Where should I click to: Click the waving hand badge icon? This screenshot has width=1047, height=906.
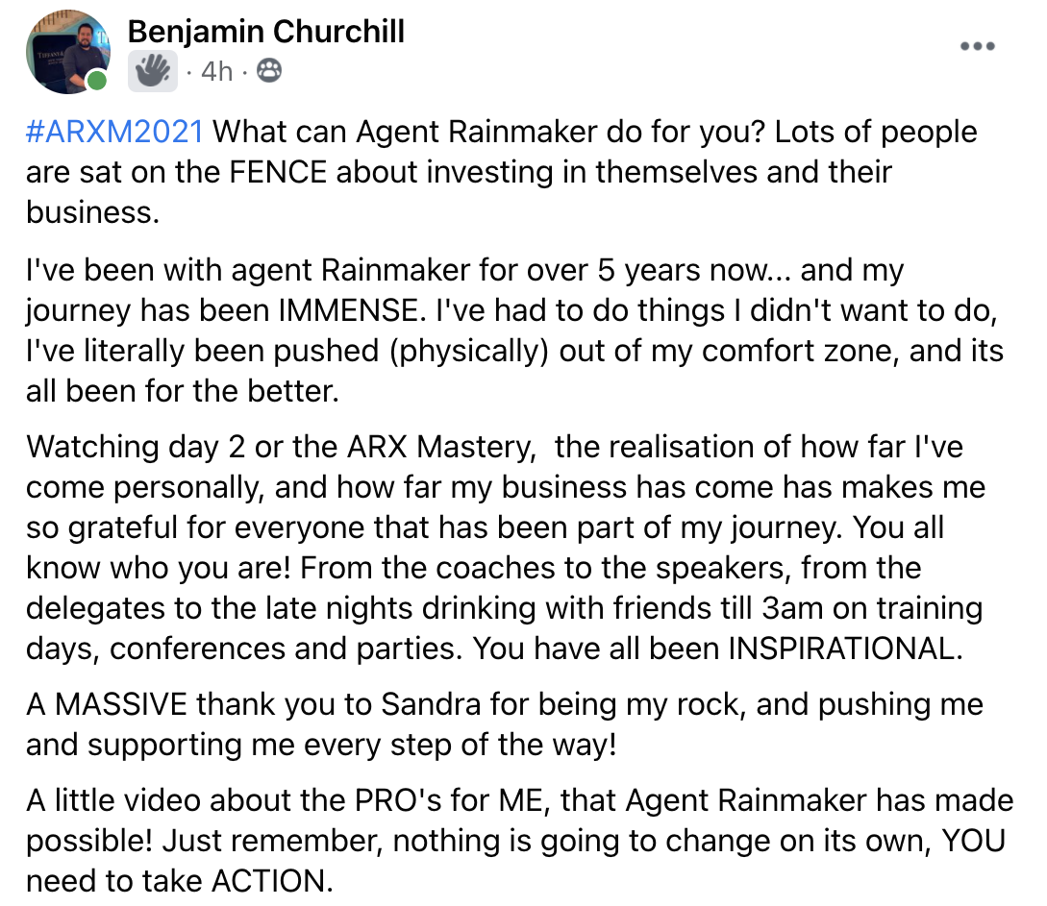152,71
